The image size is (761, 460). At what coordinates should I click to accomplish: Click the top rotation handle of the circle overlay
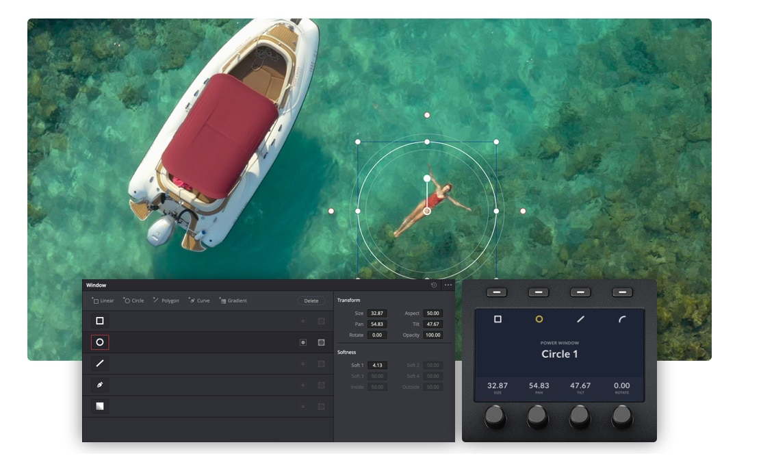coord(427,115)
